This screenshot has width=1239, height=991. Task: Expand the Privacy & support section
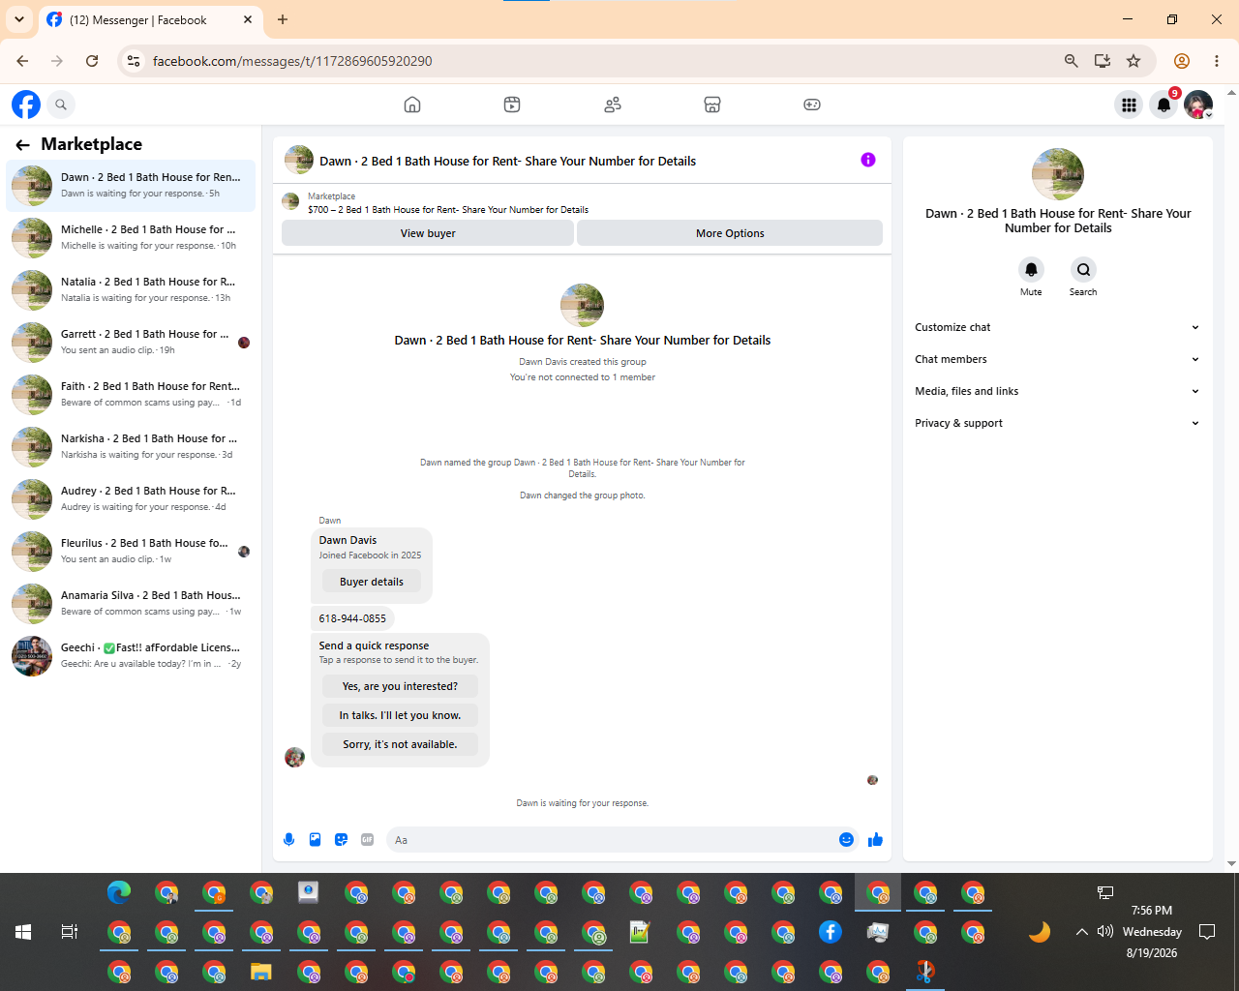click(1058, 423)
